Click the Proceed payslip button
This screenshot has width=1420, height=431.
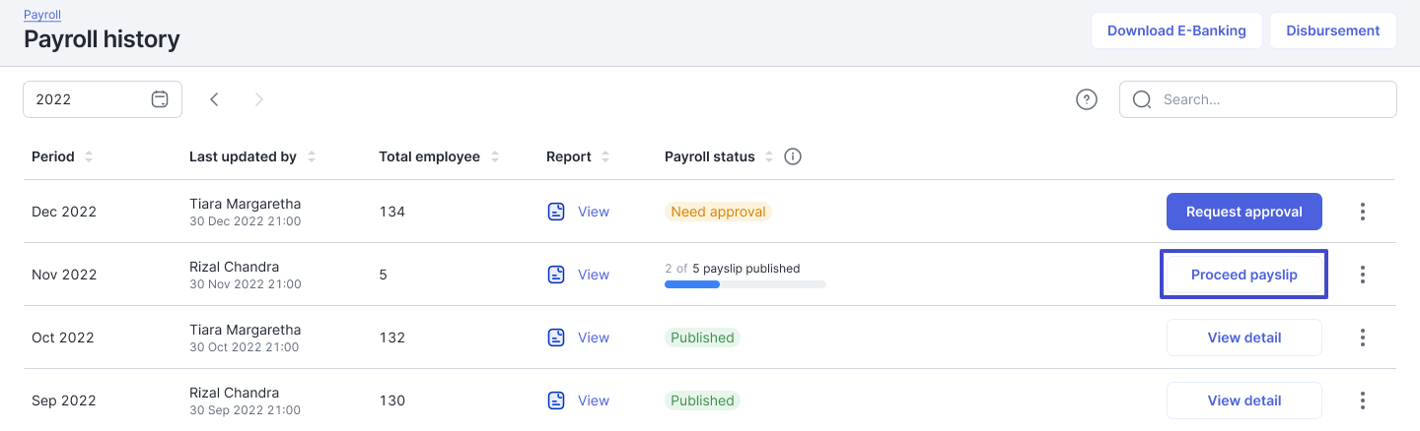point(1243,275)
